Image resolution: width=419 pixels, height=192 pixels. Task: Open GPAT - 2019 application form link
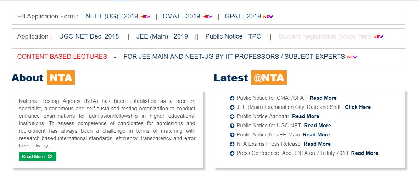coord(243,16)
